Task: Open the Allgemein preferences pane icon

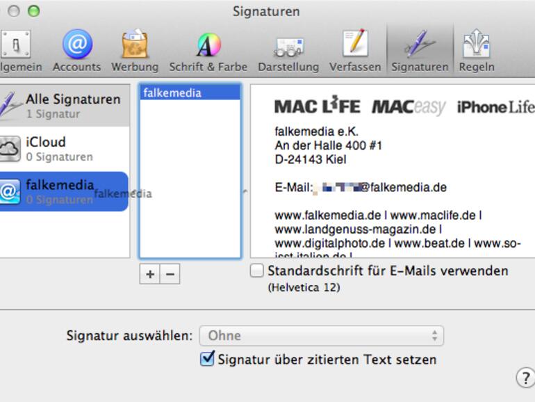Action: point(15,45)
